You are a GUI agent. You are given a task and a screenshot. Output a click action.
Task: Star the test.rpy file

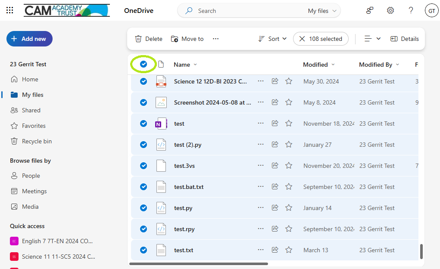click(289, 229)
